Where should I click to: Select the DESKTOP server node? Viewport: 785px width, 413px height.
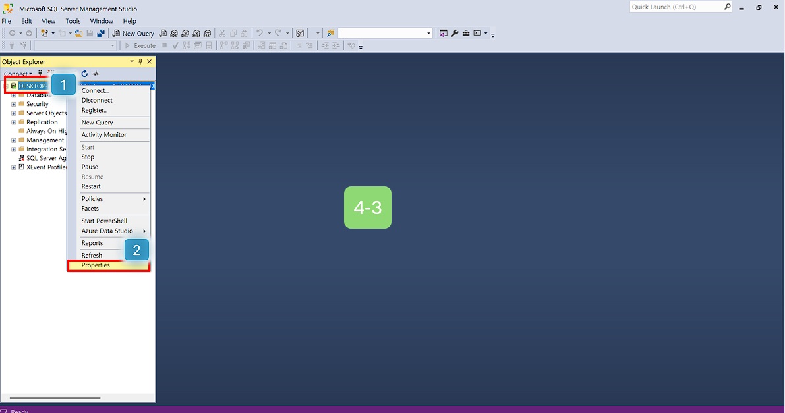32,86
